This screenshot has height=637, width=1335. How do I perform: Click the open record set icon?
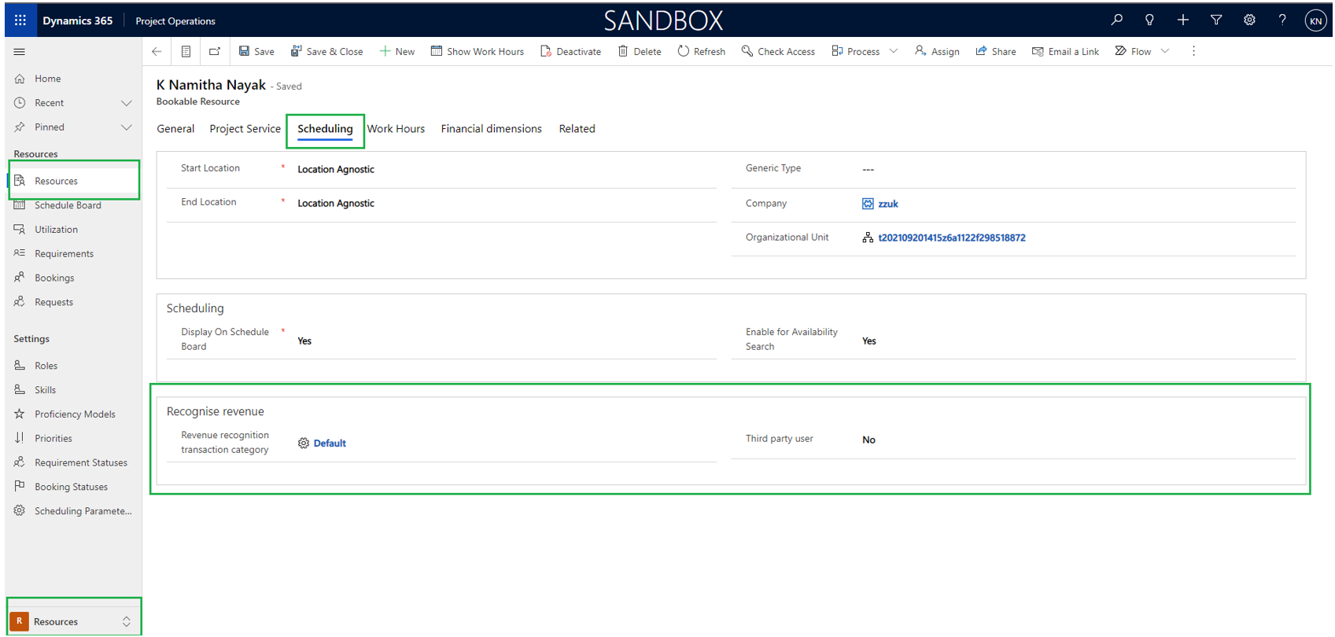point(186,52)
